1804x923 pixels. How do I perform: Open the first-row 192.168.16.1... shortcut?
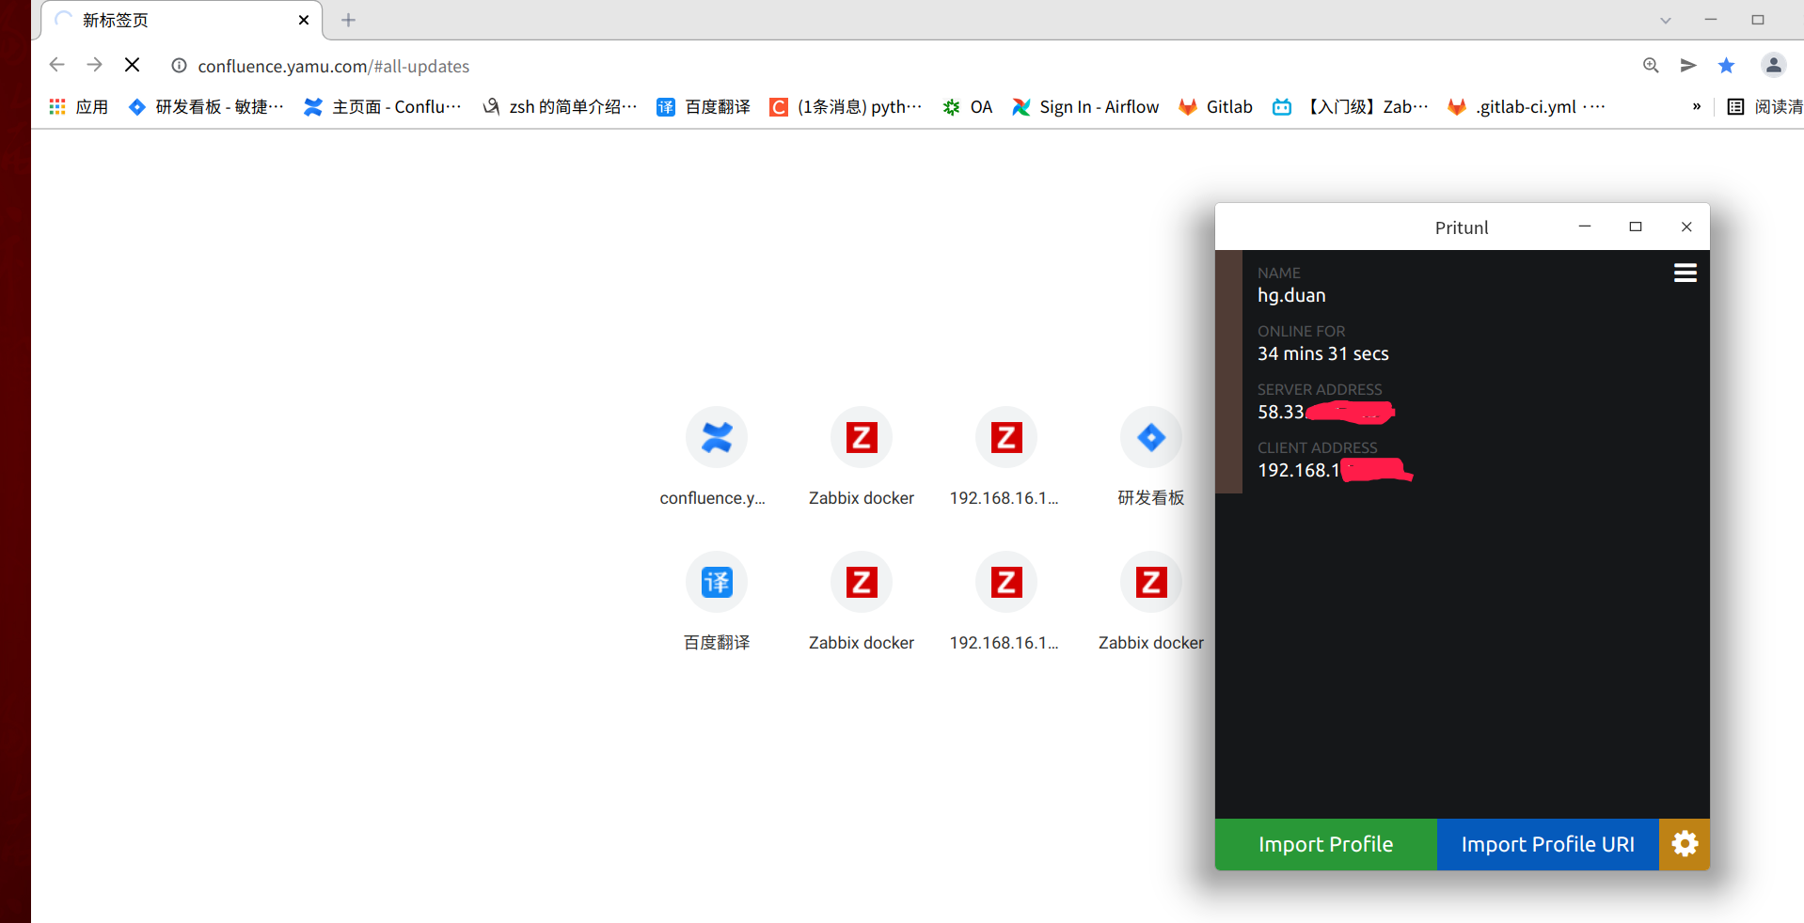1005,457
